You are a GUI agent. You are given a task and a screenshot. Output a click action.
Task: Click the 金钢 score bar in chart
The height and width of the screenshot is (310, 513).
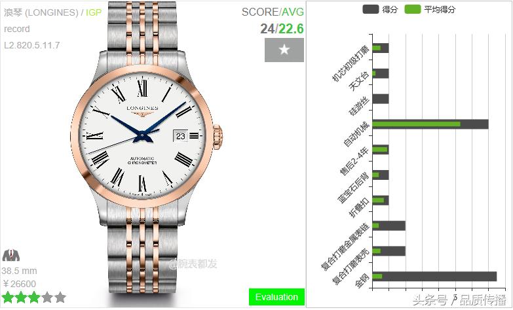pos(434,277)
